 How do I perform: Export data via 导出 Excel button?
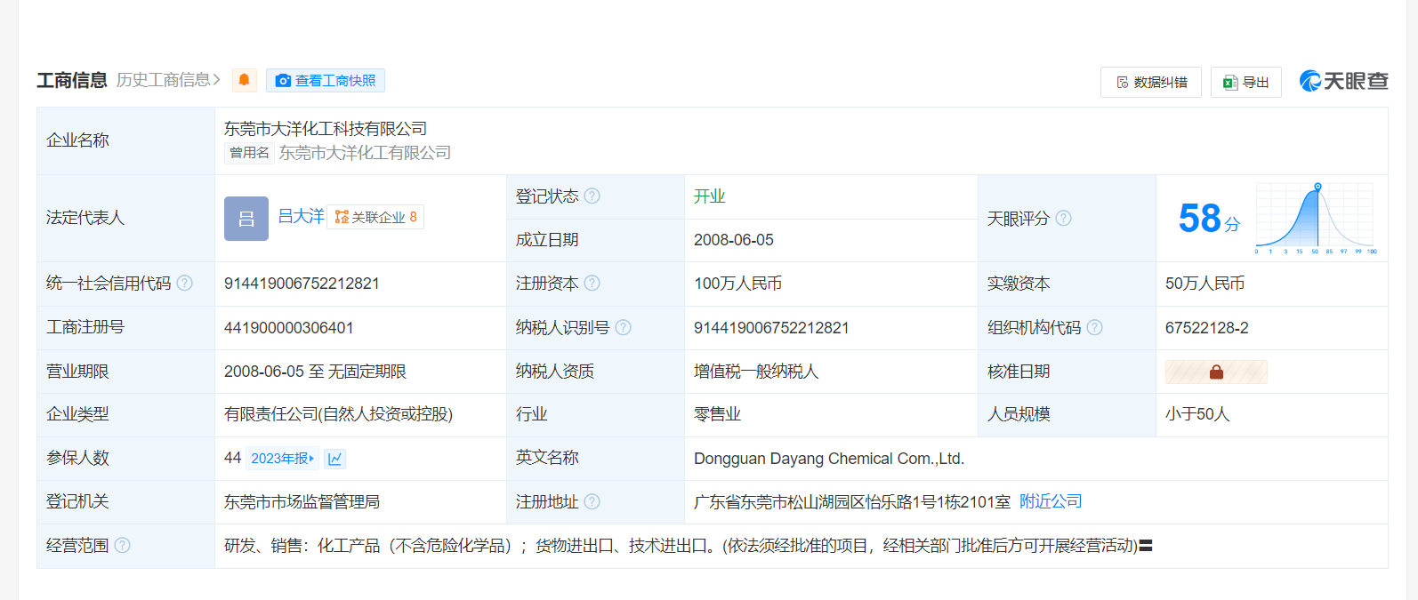[1245, 83]
